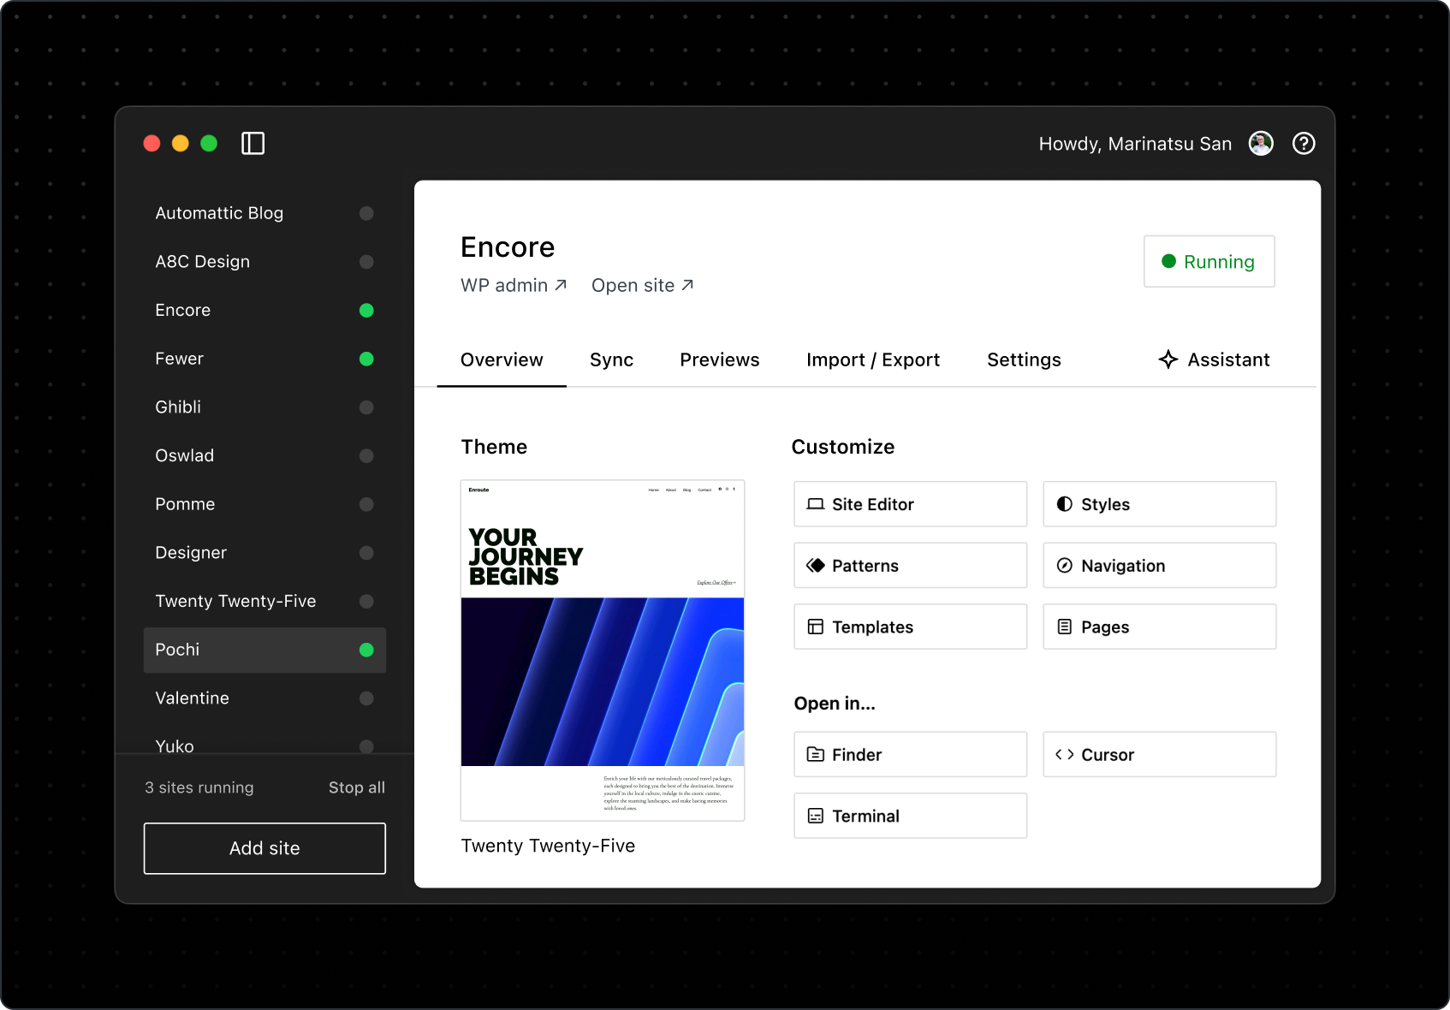1450x1010 pixels.
Task: Toggle the Fewer site status dot
Action: pyautogui.click(x=366, y=359)
